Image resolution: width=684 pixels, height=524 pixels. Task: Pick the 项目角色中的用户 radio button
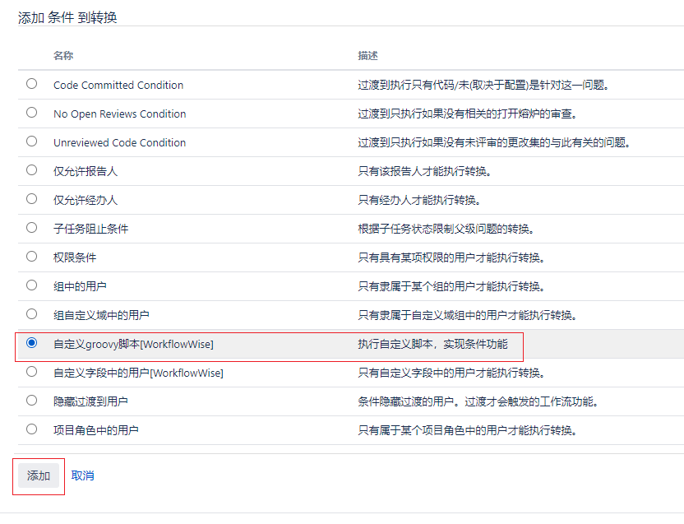31,429
